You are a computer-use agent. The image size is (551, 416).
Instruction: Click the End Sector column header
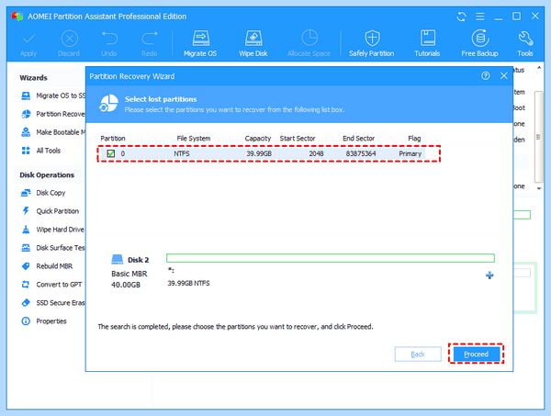click(359, 139)
